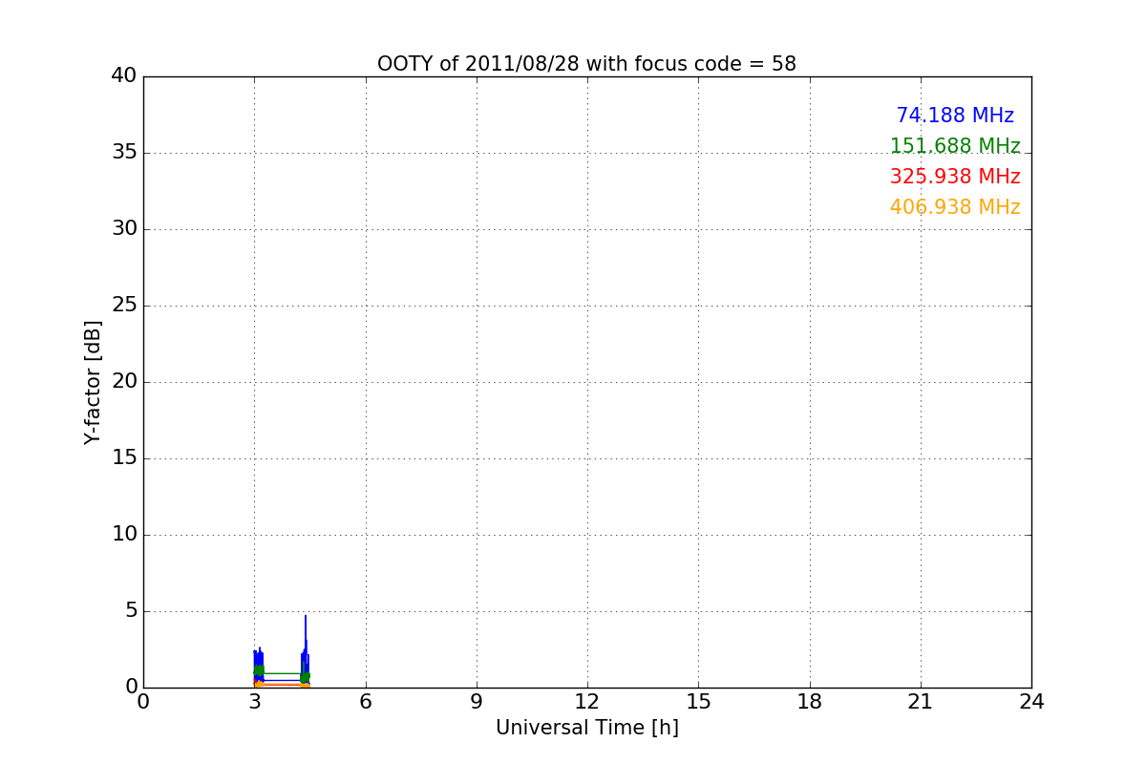Click the y-axis tick label 35
The image size is (1146, 764).
point(124,153)
